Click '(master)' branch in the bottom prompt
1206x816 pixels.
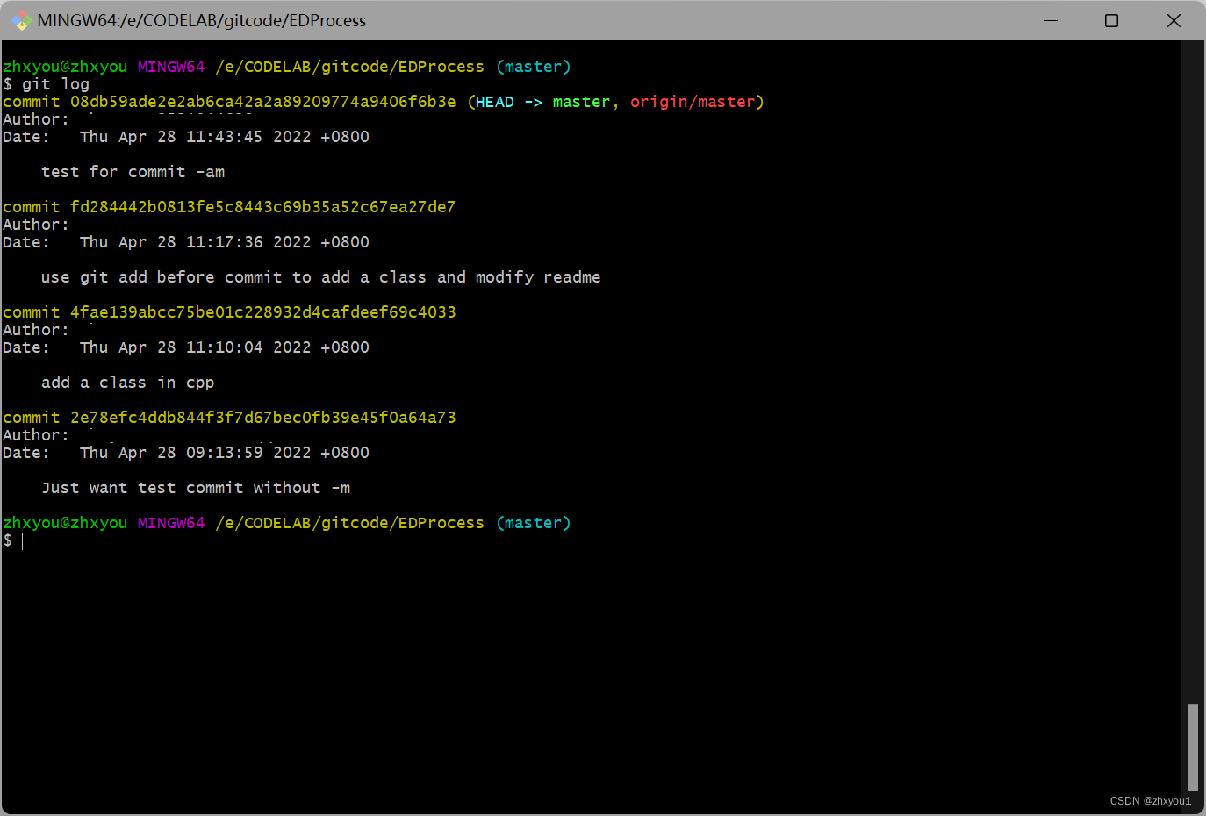(x=533, y=523)
